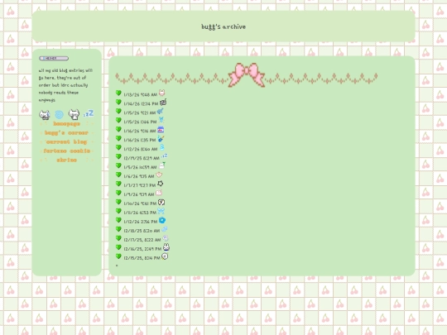
Task: Open the 1/15/26 PM blog entry
Action: 140,122
